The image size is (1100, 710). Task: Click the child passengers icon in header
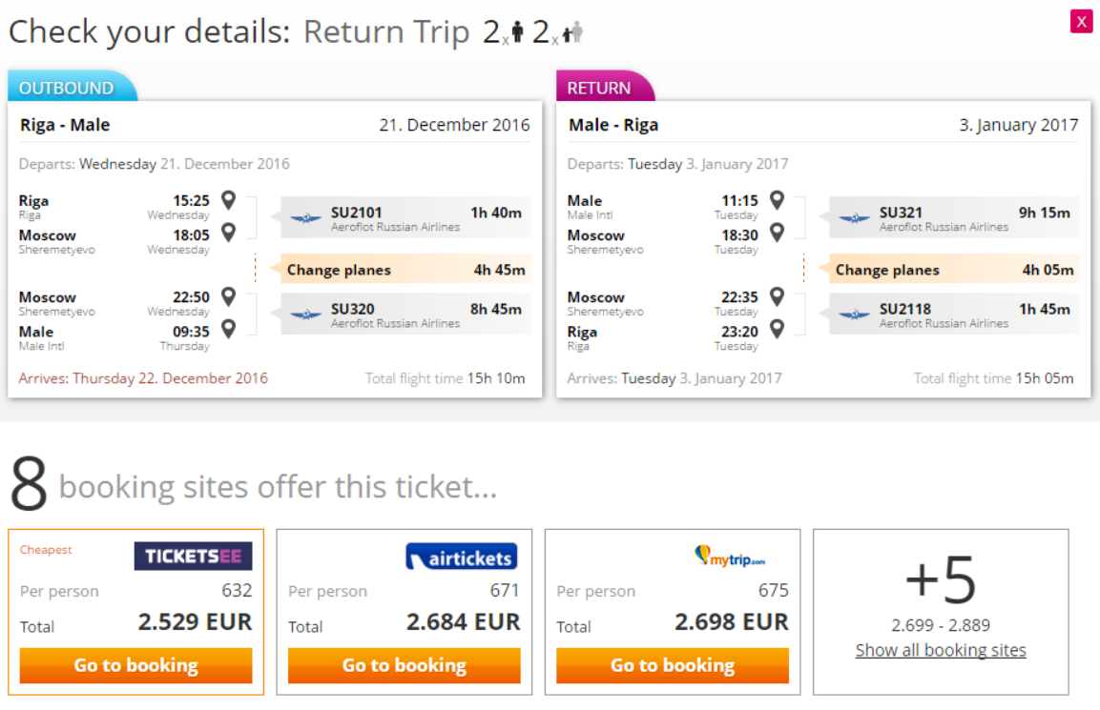tap(572, 33)
